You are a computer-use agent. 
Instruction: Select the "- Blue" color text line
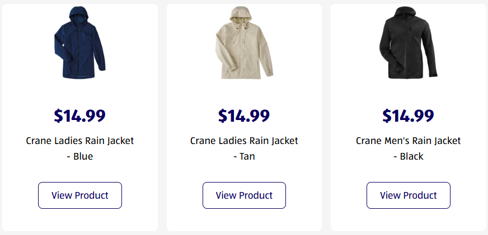coord(80,156)
